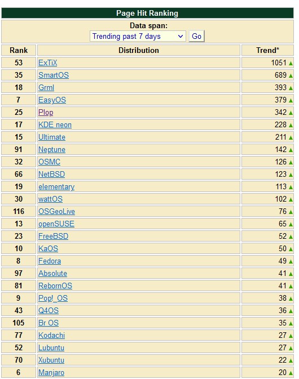Image resolution: width=299 pixels, height=379 pixels.
Task: Click the Distribution column header
Action: click(139, 50)
